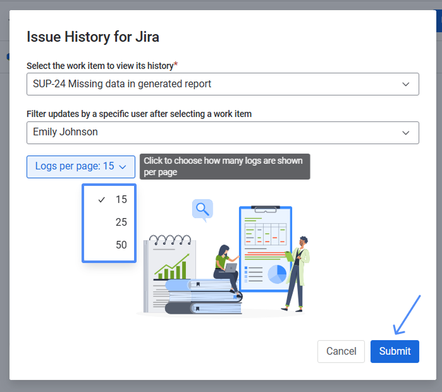Click the Issue History for Jira heading
Screen dimensions: 442x392
(93, 37)
